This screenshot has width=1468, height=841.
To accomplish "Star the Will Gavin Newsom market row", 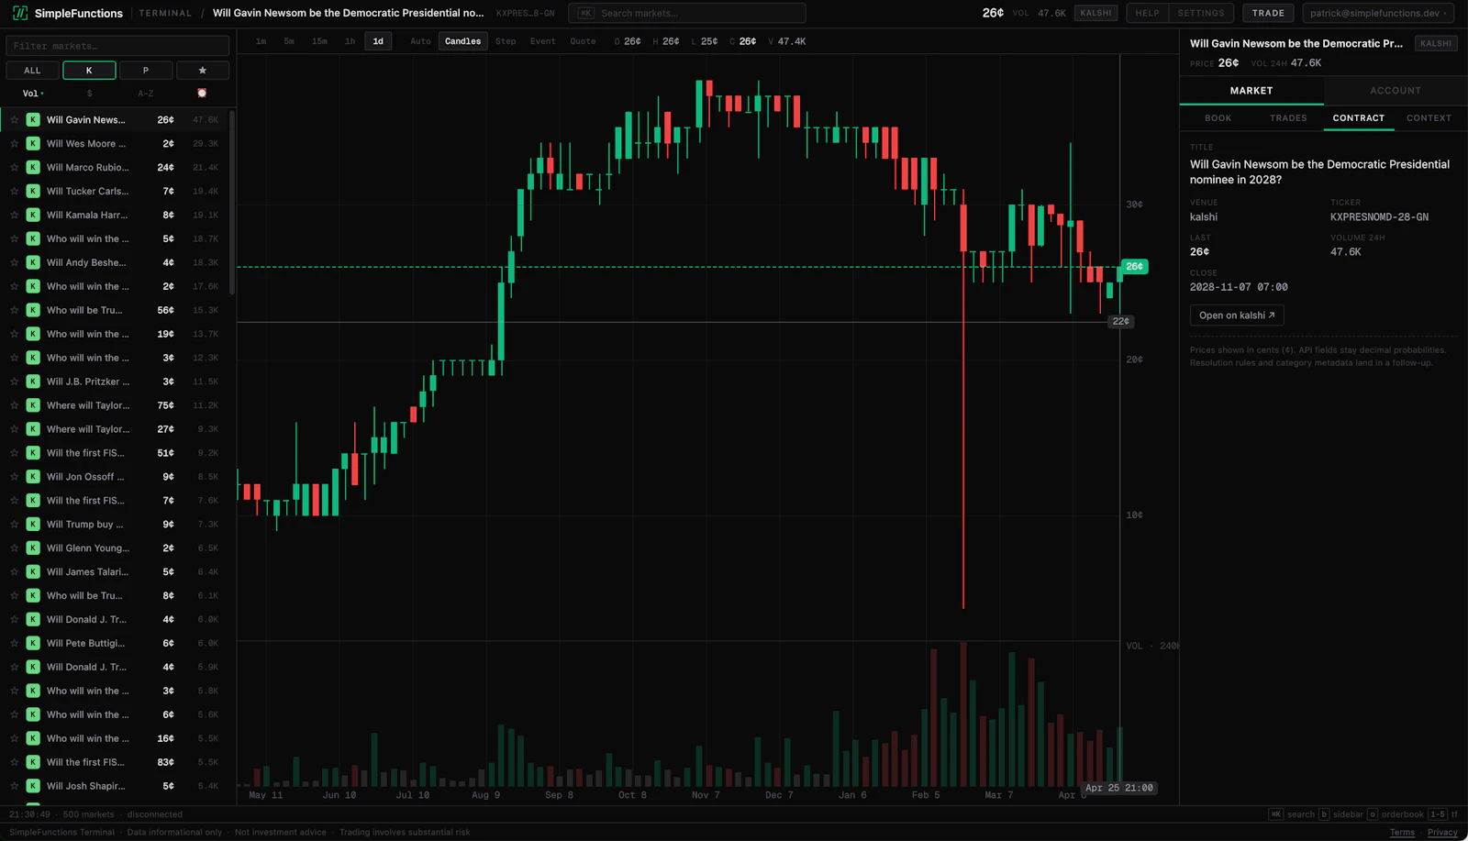I will (x=14, y=120).
